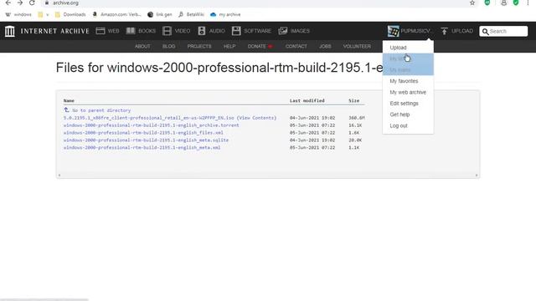Open the Images section icon
Screen dimensions: 536x301
[x=283, y=31]
